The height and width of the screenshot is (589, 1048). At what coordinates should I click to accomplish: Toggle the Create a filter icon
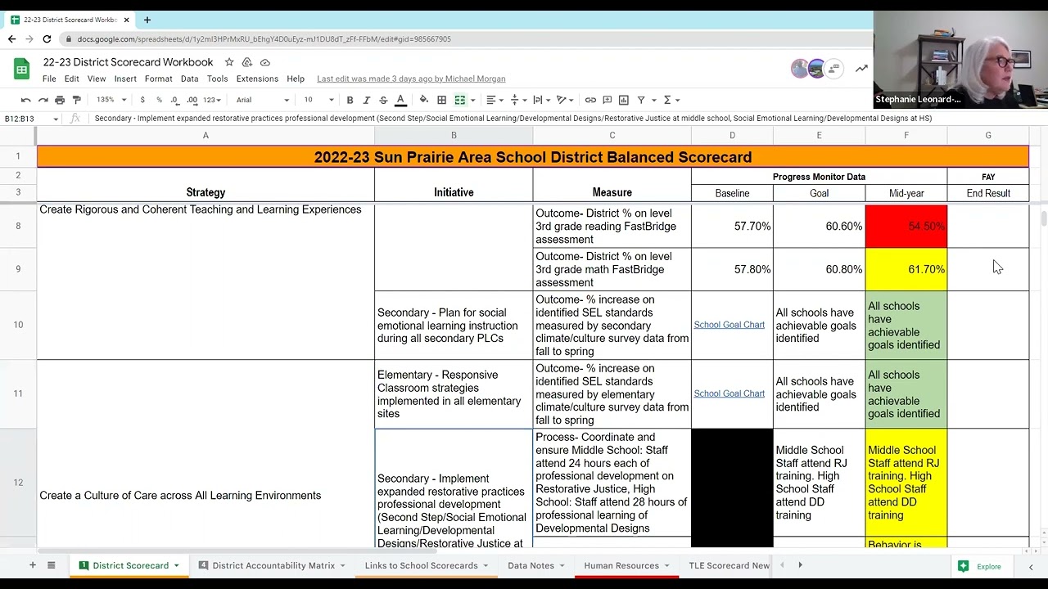(641, 100)
